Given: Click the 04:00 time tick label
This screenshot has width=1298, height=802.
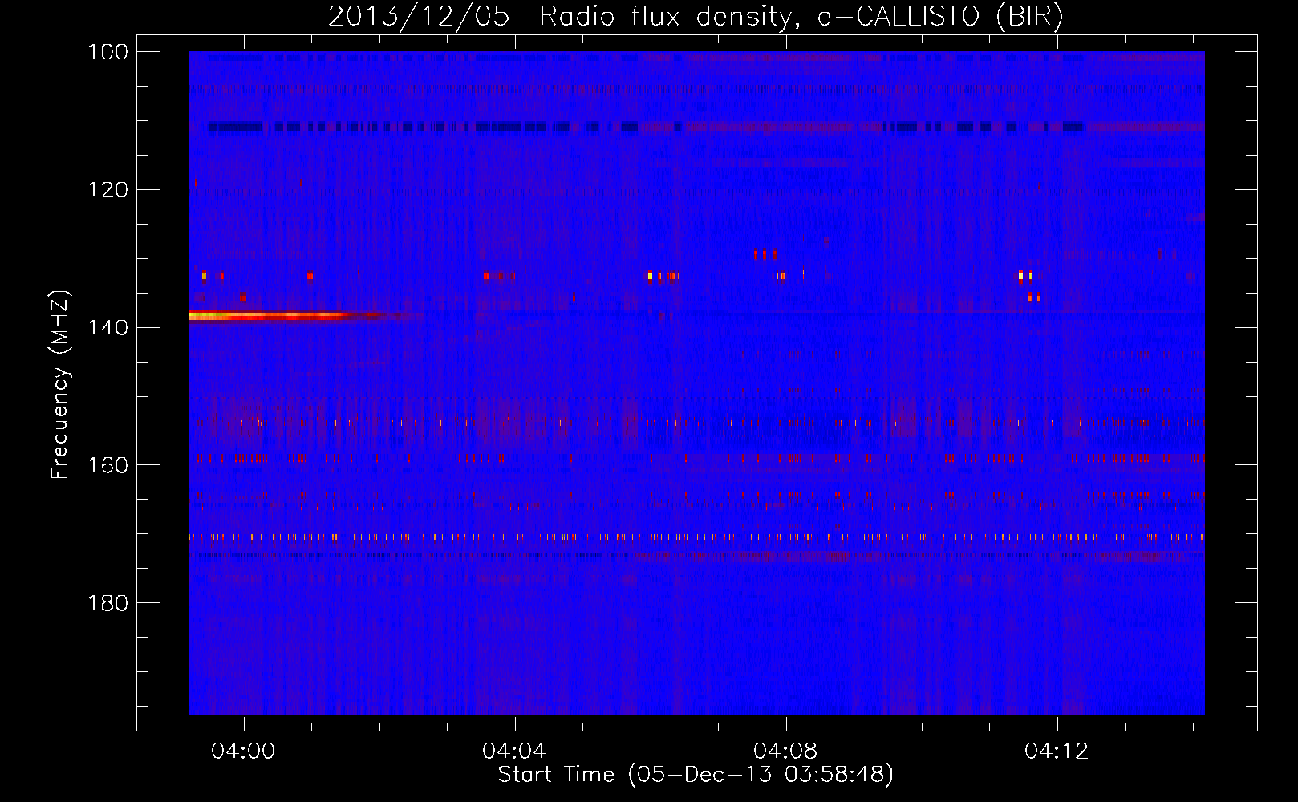Looking at the screenshot, I should [243, 751].
